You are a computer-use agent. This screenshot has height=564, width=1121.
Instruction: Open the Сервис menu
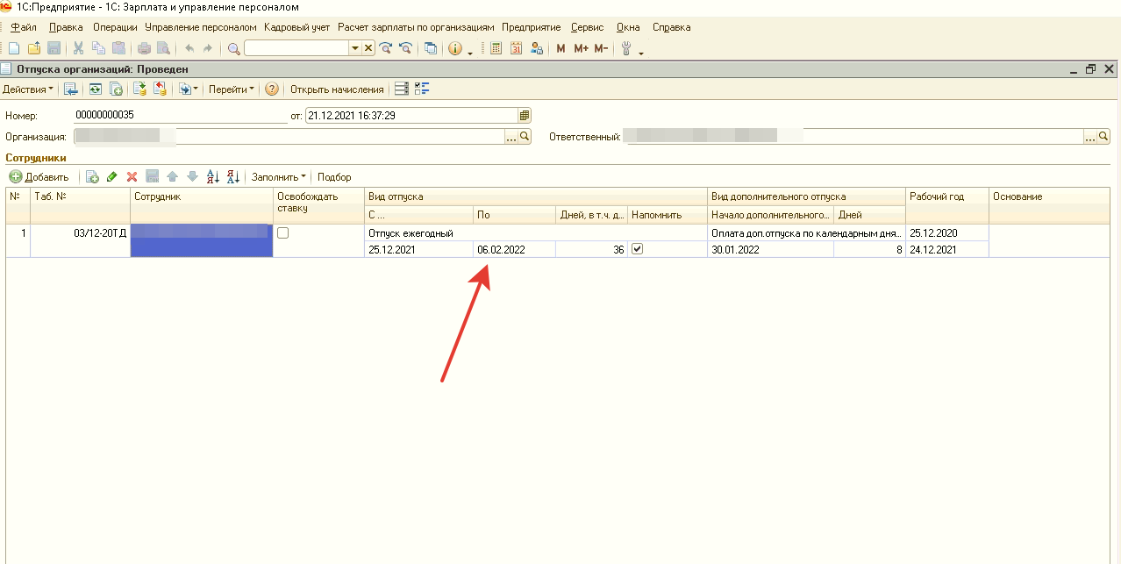pos(587,27)
